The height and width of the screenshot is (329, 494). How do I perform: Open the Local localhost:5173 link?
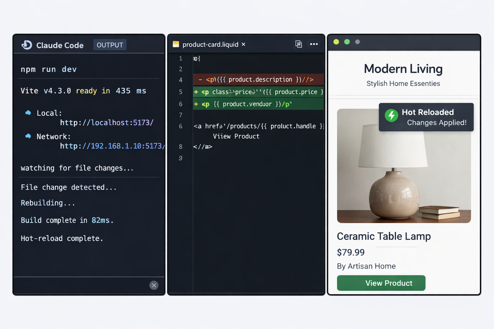point(107,123)
